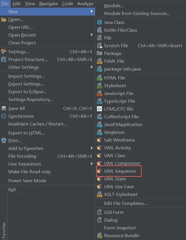Click the Settings wrench icon
The image size is (186, 240).
pyautogui.click(x=4, y=52)
